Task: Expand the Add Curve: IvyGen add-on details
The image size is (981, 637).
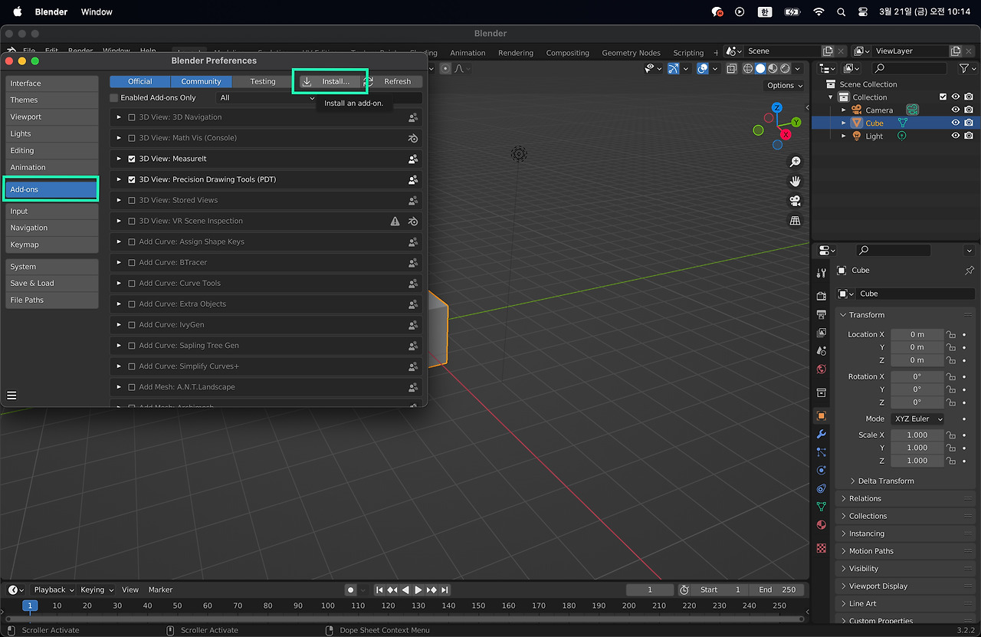Action: (x=119, y=325)
